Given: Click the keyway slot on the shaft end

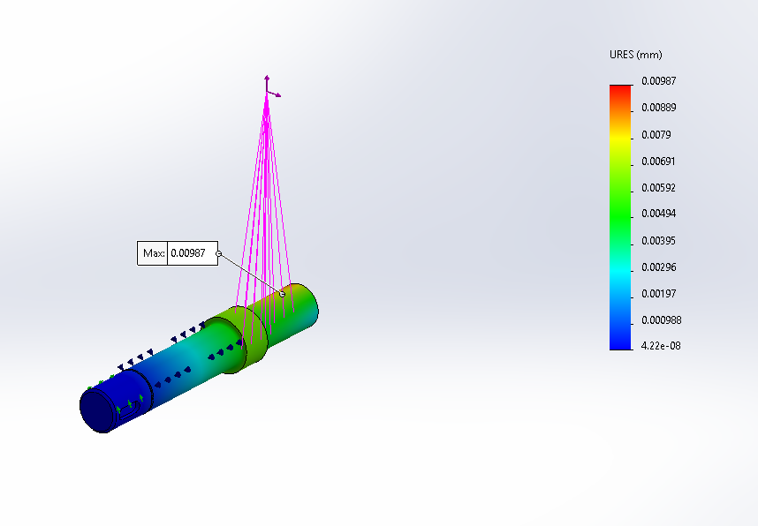Looking at the screenshot, I should (130, 410).
